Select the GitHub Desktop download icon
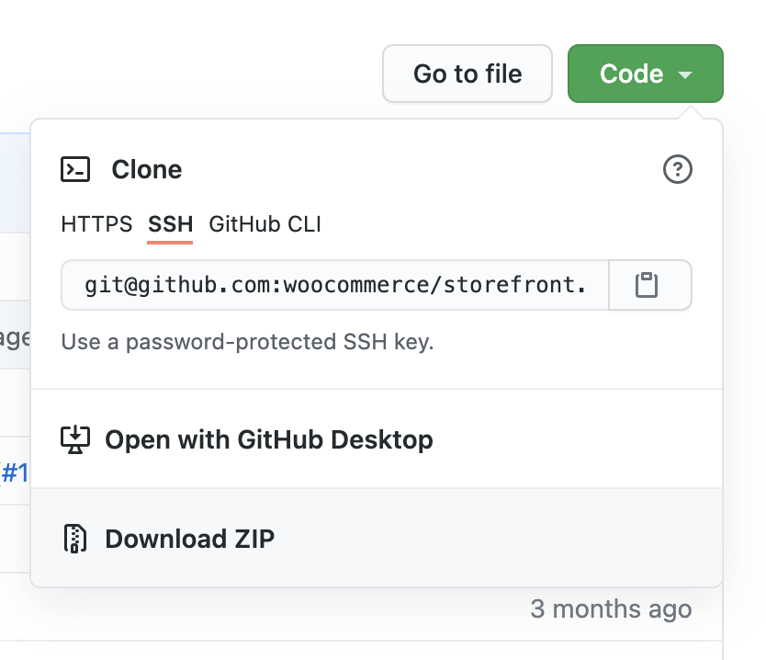 74,439
